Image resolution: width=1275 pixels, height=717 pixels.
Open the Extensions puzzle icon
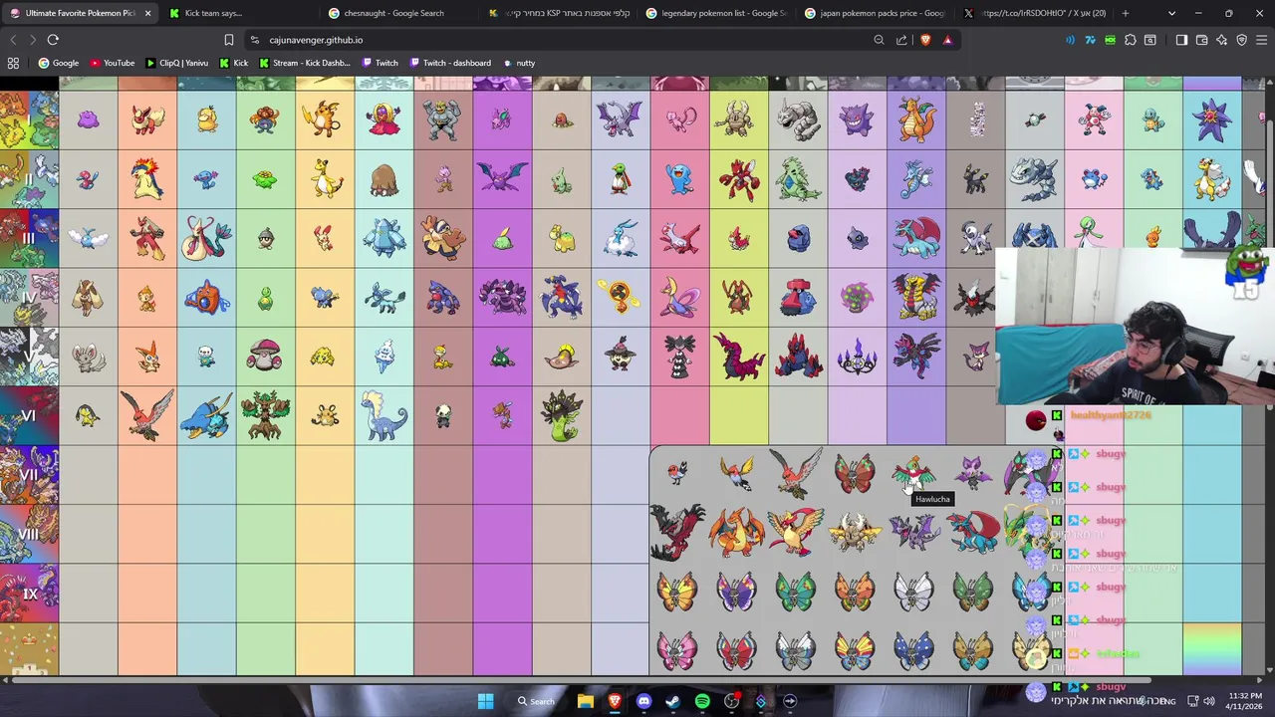1131,40
